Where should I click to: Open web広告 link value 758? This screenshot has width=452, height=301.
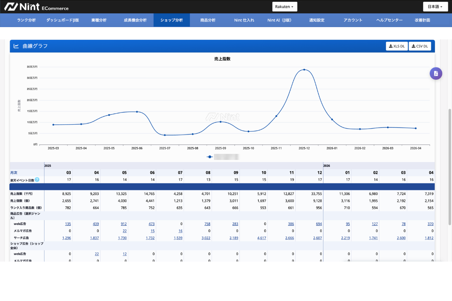pyautogui.click(x=207, y=224)
